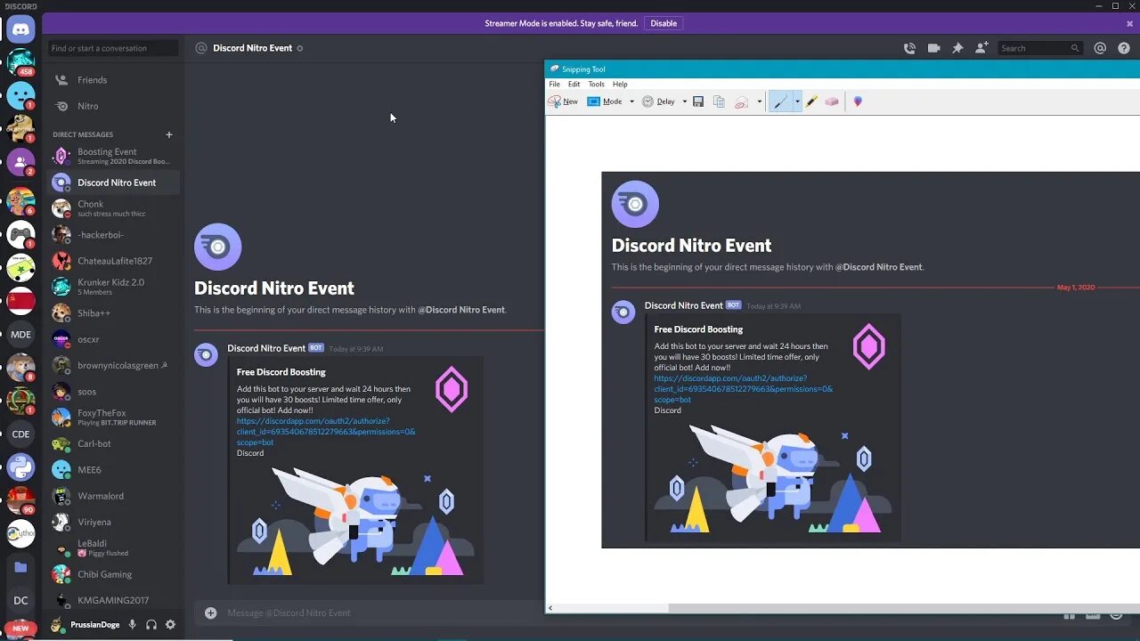This screenshot has width=1140, height=641.
Task: Open Viriyena direct message
Action: [x=113, y=522]
